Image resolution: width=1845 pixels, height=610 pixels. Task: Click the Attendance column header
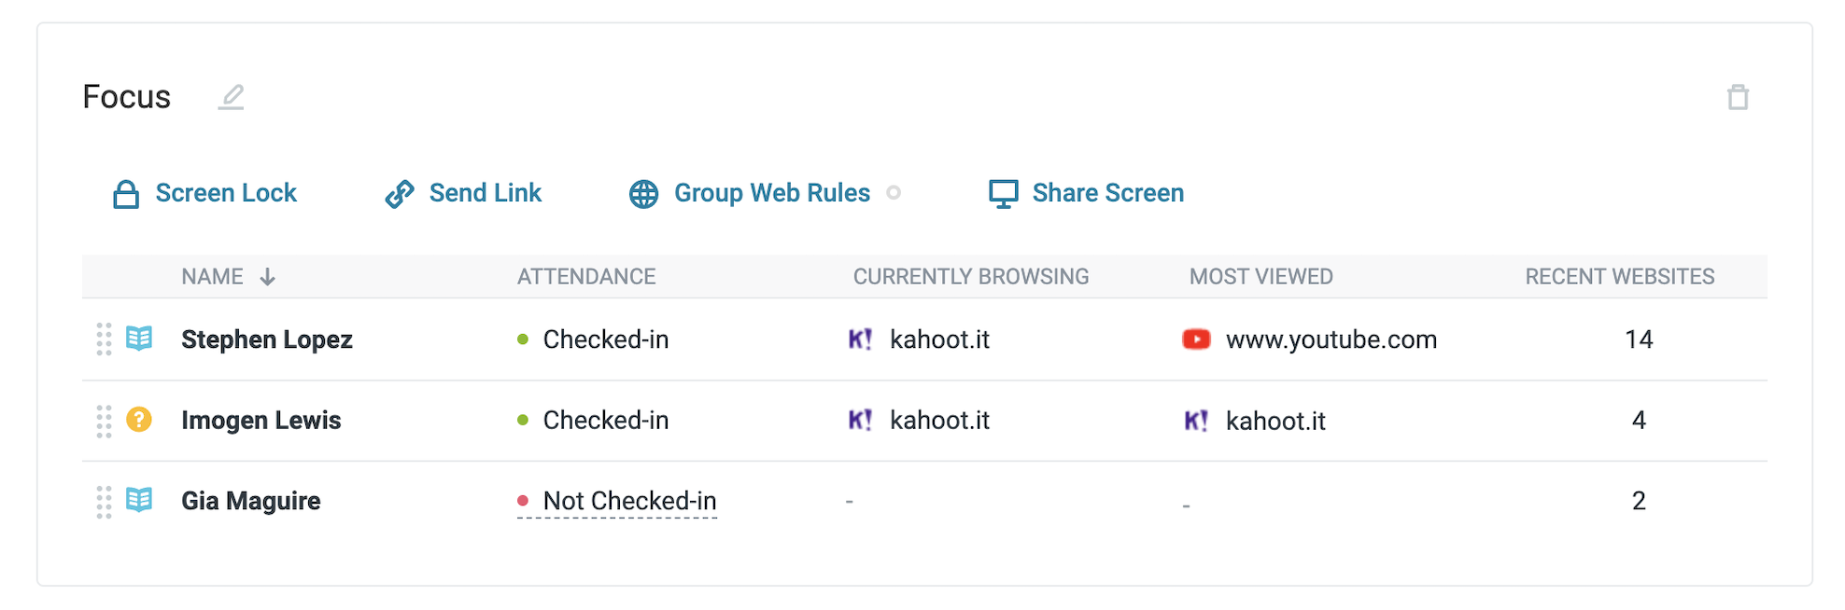[586, 277]
